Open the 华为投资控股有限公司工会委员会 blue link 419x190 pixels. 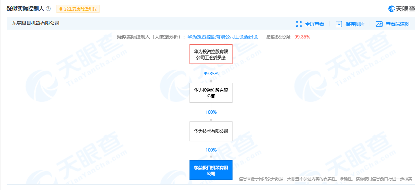pyautogui.click(x=223, y=37)
